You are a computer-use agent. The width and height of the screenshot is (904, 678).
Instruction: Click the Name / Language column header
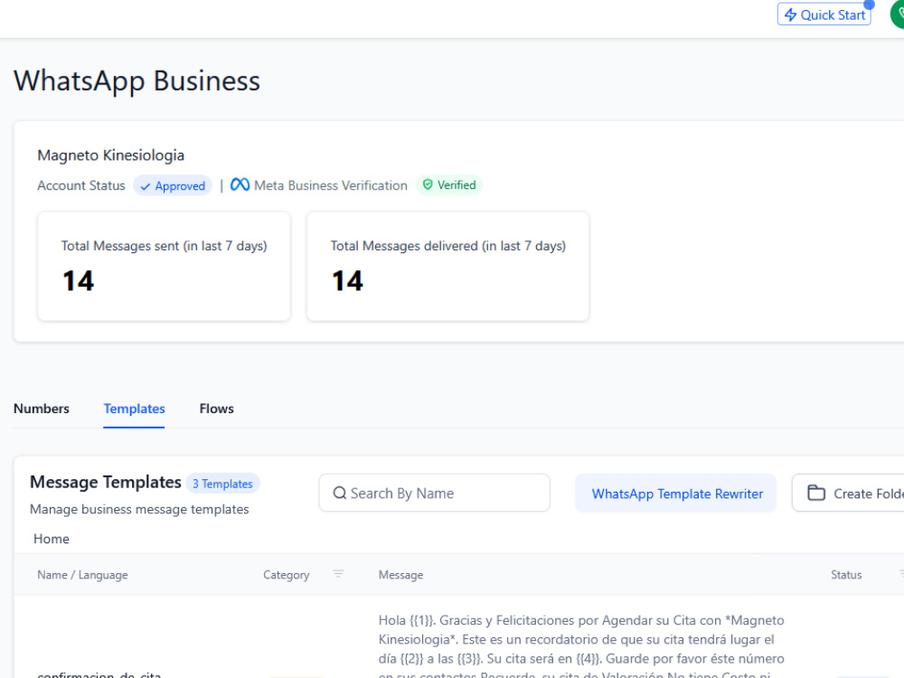coord(82,575)
